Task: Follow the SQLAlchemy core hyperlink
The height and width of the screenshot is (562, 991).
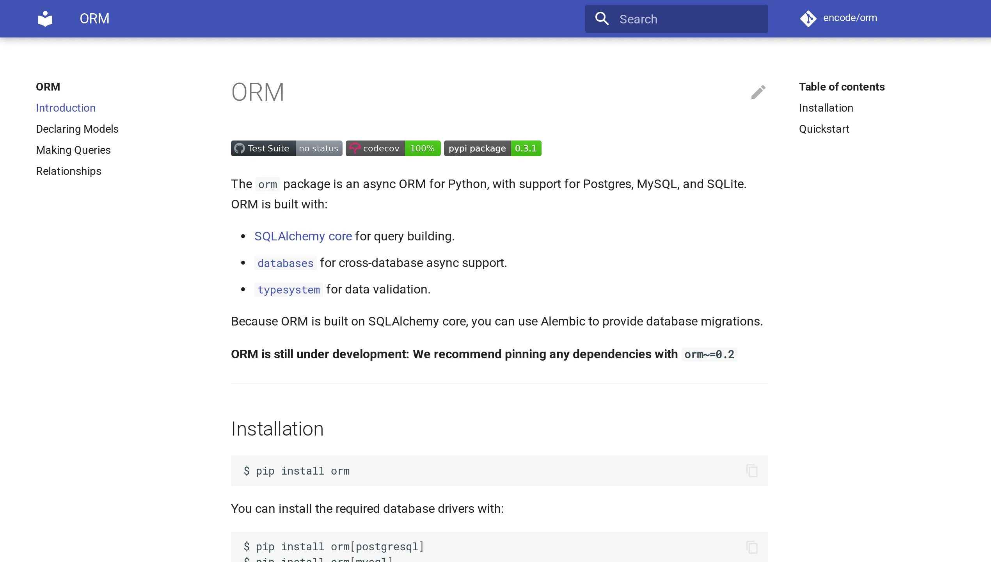Action: [303, 236]
